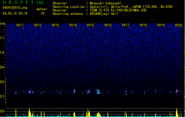The image size is (185, 117).
Task: Click the meteor echo just before 0815
Action: click(89, 92)
